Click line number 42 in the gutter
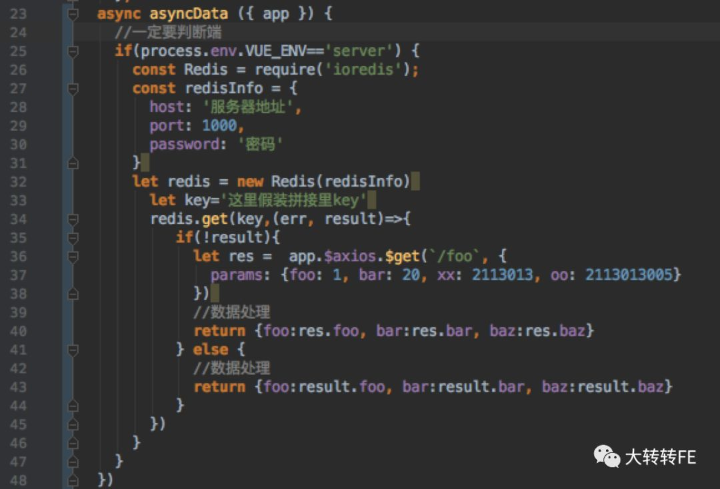The image size is (720, 489). click(x=19, y=369)
